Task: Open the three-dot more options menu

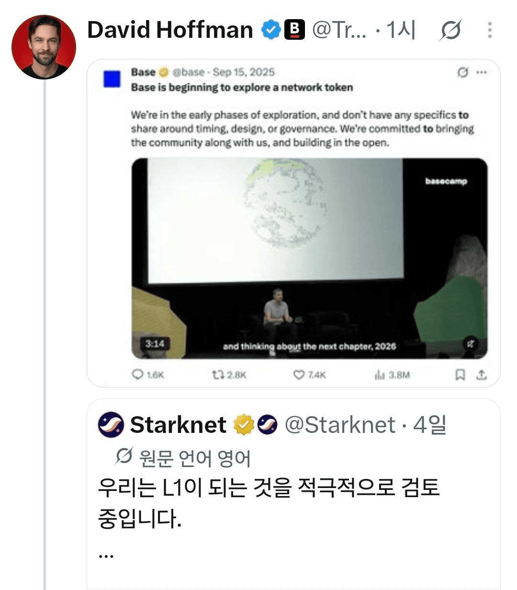Action: tap(490, 30)
